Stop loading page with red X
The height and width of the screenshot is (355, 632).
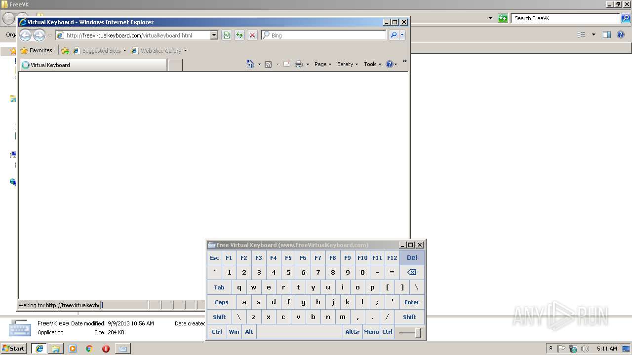252,35
